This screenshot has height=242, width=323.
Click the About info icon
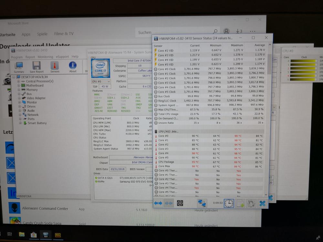(73, 66)
